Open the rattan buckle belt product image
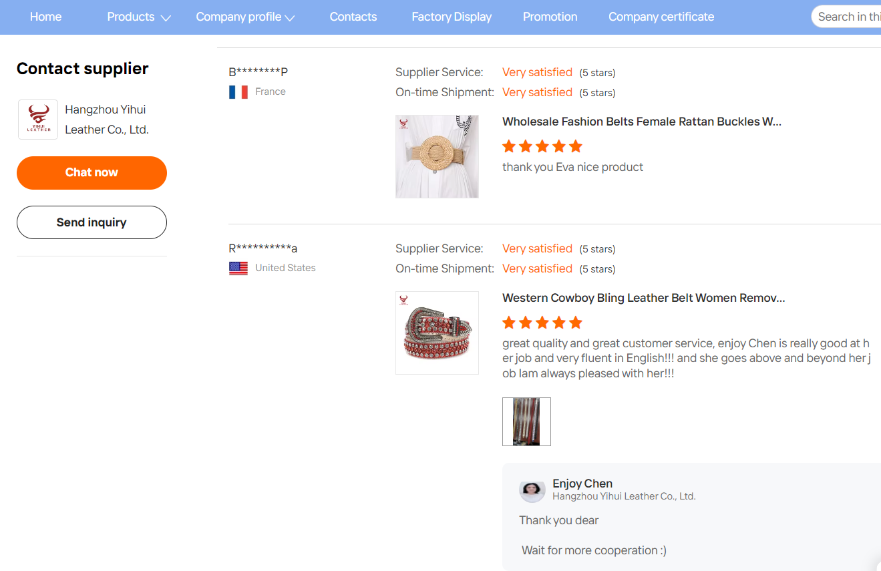 (437, 156)
